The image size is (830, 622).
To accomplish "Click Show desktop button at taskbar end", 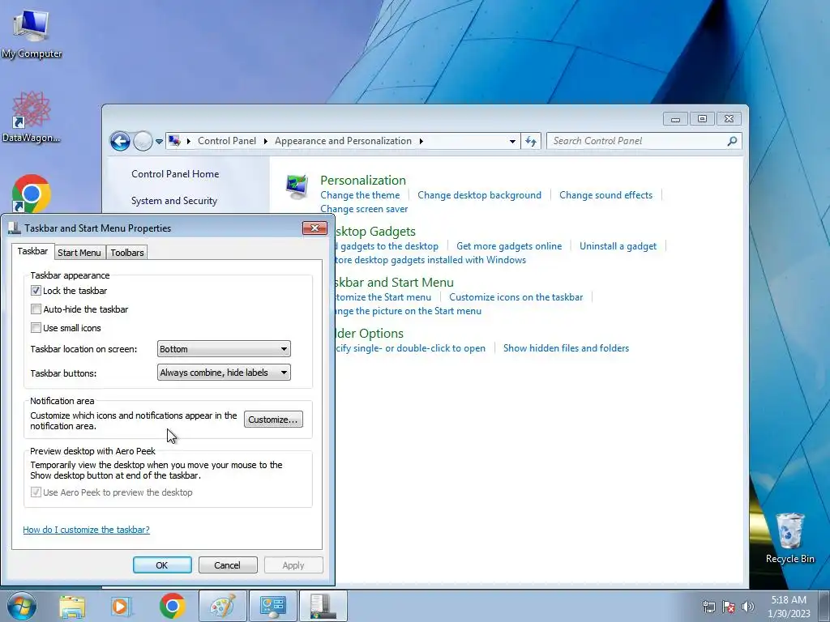I will [x=824, y=606].
